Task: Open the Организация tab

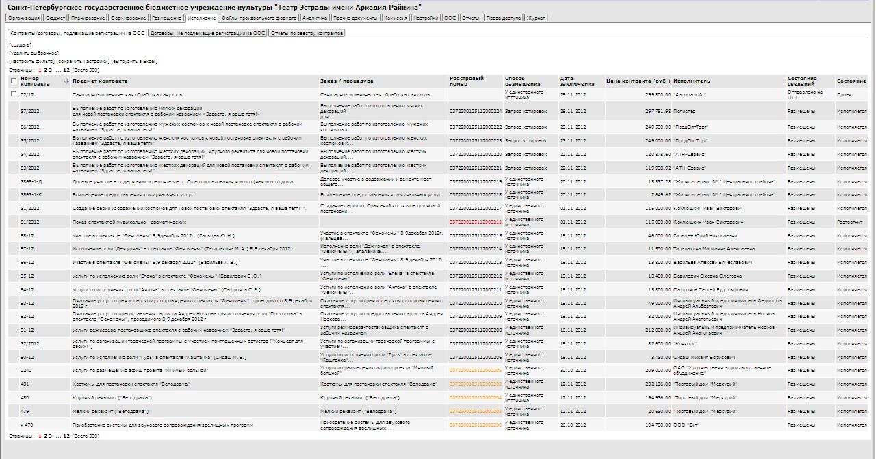Action: click(x=25, y=18)
